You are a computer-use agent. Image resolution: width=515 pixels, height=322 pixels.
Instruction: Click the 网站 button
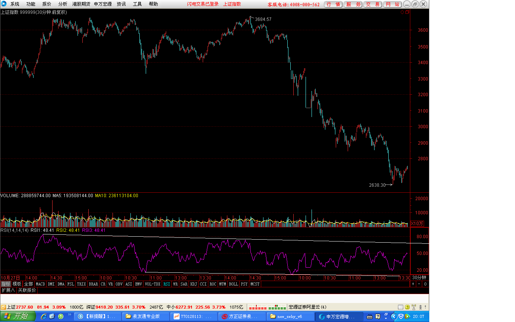pos(392,4)
